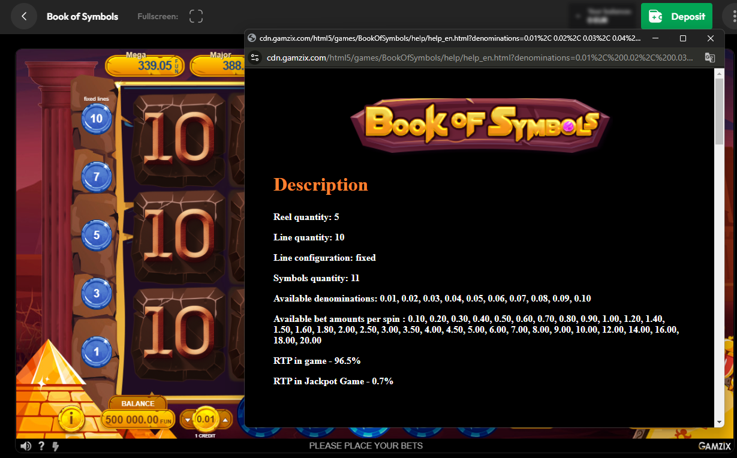Viewport: 737px width, 458px height.
Task: Click the "RTP in Jackpot Game - 0.7%" text
Action: [333, 381]
